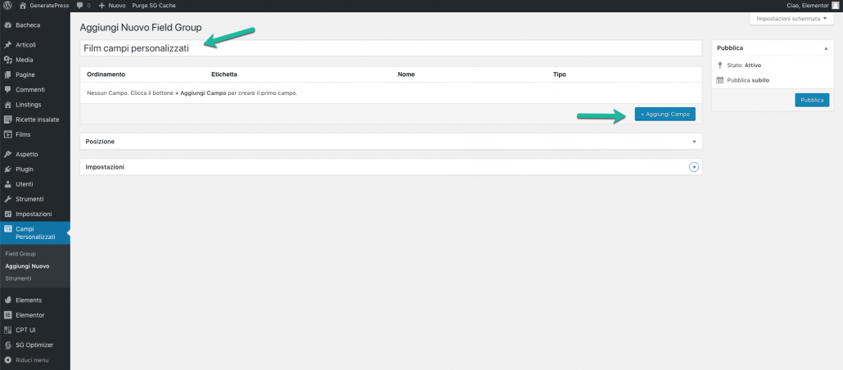The height and width of the screenshot is (370, 843).
Task: Open the Bacheca dashboard icon
Action: coord(7,25)
